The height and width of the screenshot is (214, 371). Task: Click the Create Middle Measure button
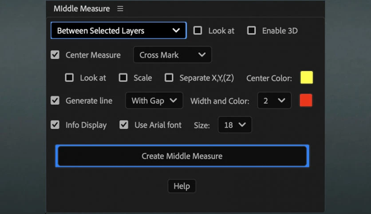point(182,156)
